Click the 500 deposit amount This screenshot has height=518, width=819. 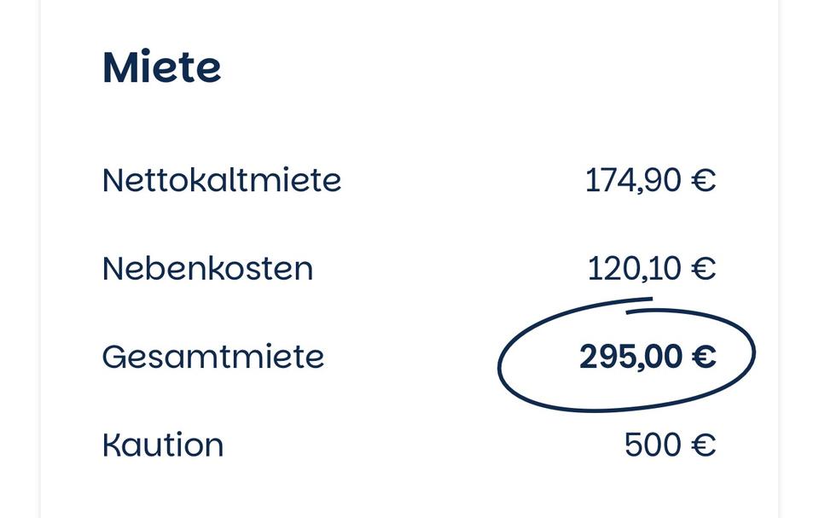pos(652,445)
